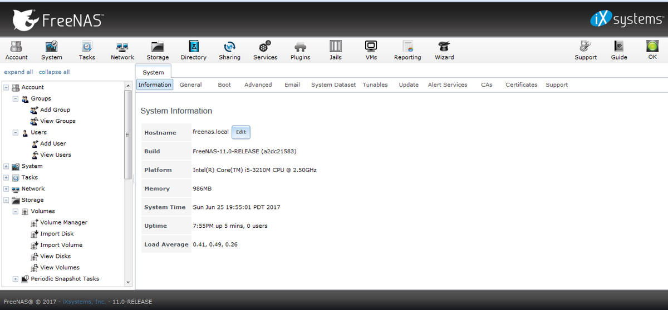Collapse the Storage tree node
The height and width of the screenshot is (310, 668).
6,200
